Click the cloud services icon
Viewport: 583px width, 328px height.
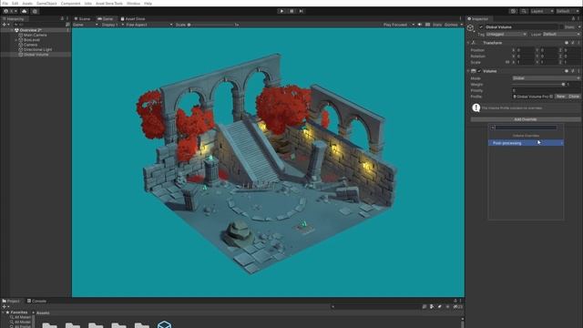[25, 11]
